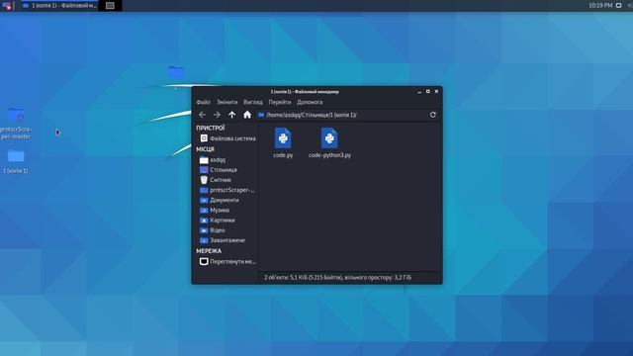Reload the current folder view

coord(433,115)
